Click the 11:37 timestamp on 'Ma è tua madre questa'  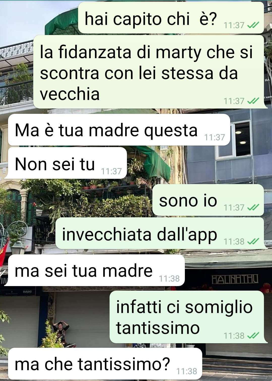215,137
